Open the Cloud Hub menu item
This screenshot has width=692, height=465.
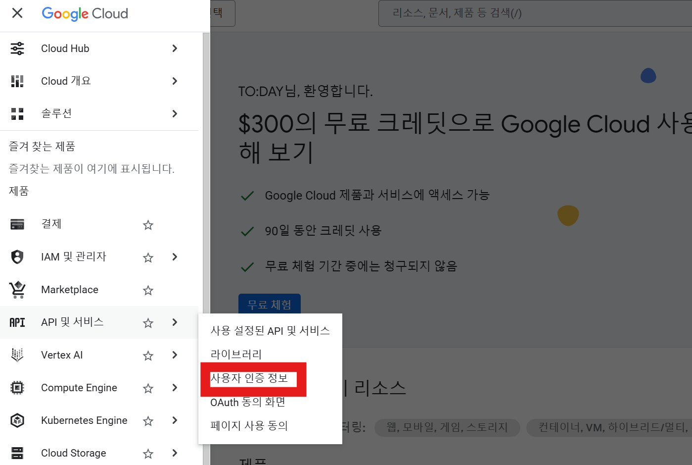pyautogui.click(x=99, y=49)
